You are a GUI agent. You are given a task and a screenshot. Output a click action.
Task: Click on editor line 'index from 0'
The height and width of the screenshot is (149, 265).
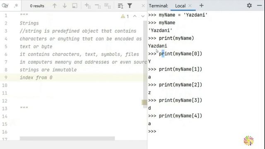pos(36,77)
